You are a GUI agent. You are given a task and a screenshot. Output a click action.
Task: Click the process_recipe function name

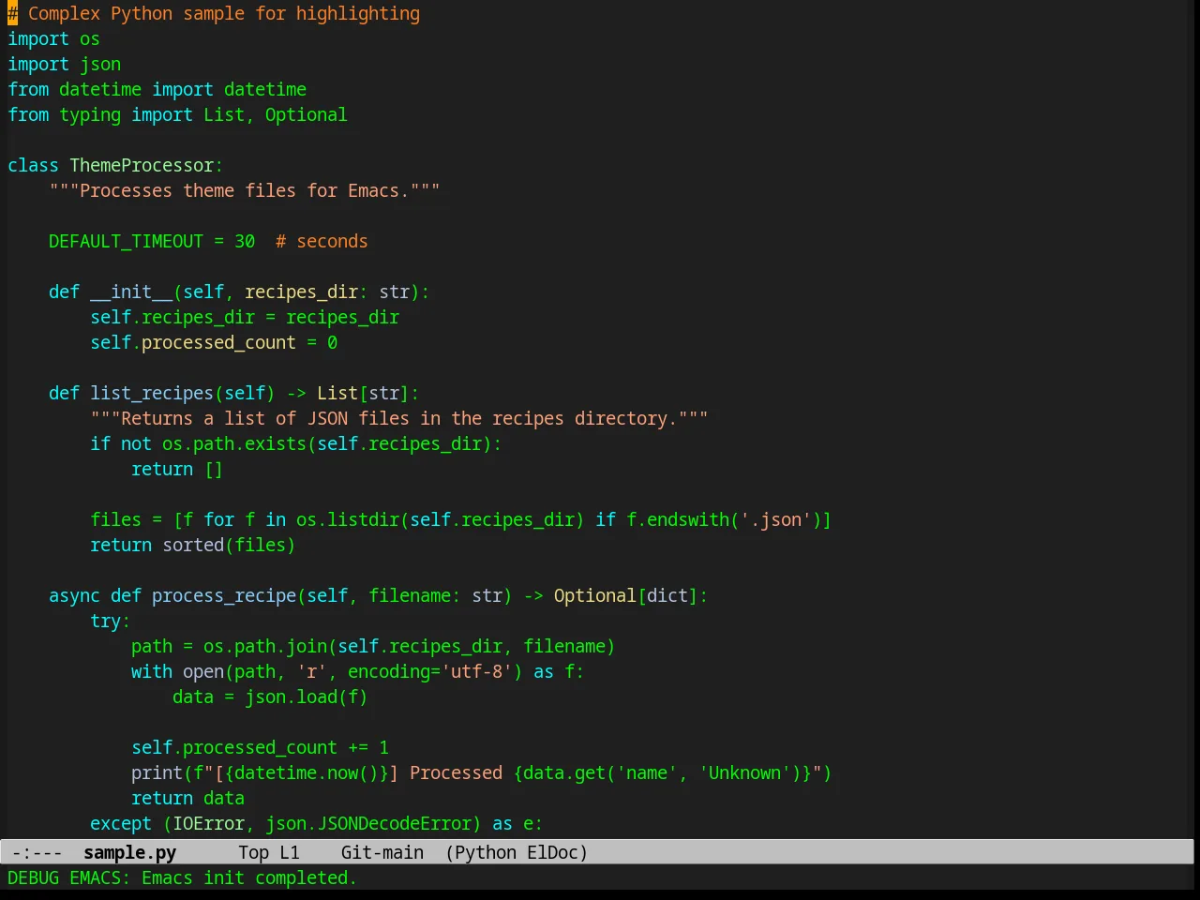coord(224,595)
